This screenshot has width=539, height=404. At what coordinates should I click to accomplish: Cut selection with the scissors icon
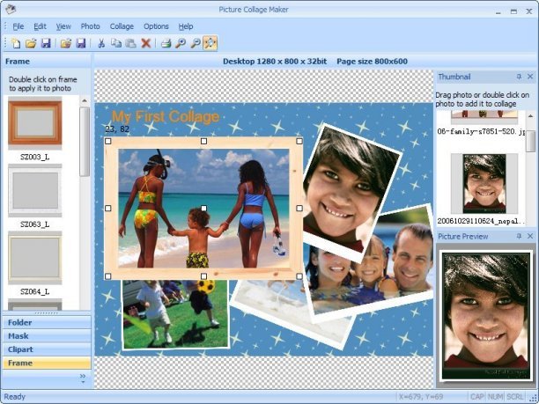(x=101, y=43)
